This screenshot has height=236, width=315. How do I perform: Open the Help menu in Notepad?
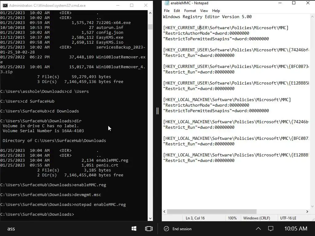[216, 11]
